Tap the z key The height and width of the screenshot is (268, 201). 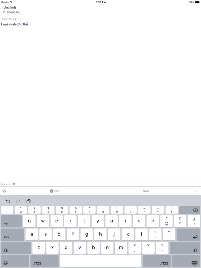tap(39, 248)
